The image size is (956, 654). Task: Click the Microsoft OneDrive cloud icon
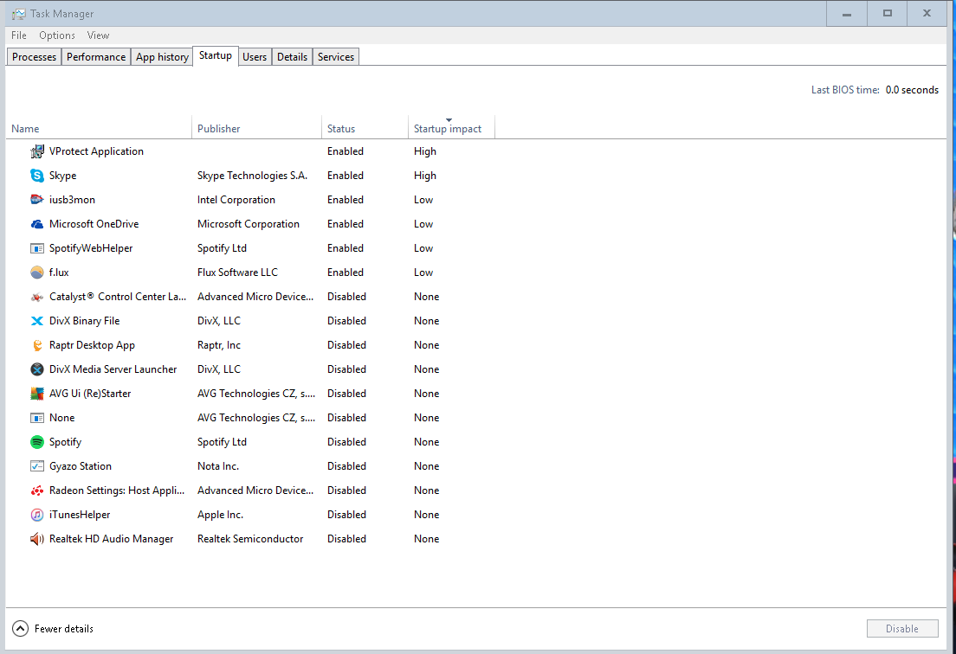37,224
